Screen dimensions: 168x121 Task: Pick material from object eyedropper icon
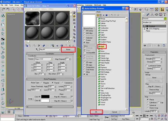37,50
